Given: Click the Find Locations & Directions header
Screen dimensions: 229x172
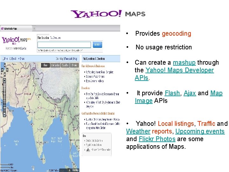Looking at the screenshot, I should coord(94,59).
